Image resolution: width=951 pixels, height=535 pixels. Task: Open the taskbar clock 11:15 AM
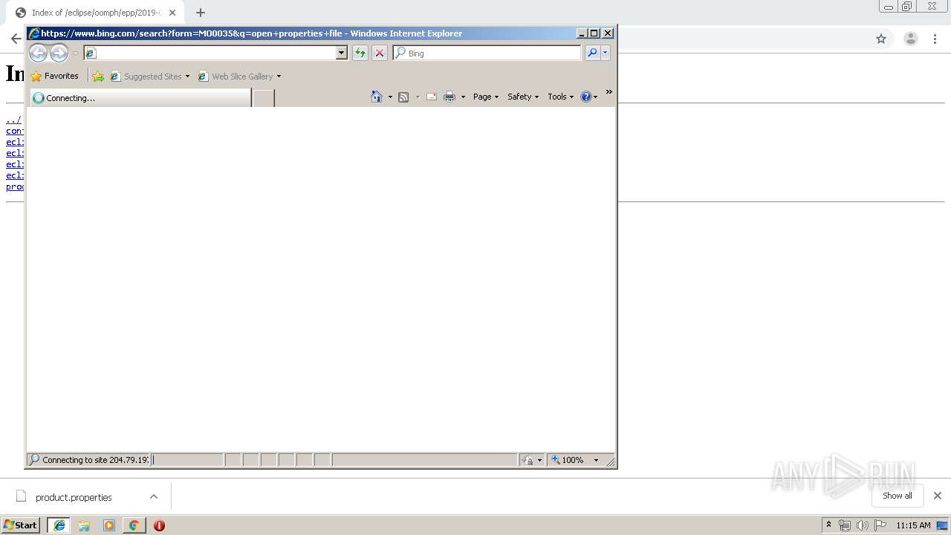913,525
